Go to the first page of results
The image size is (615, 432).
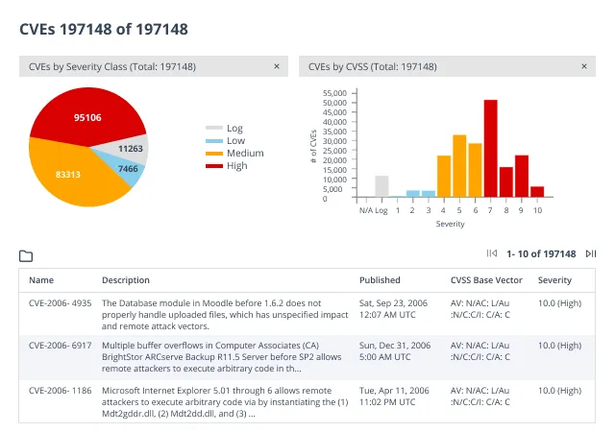[491, 253]
